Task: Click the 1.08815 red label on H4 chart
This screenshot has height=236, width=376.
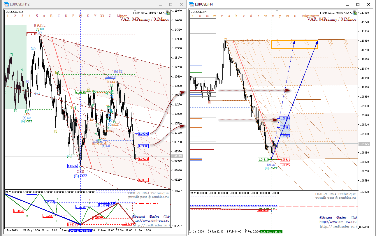Action: 285,165
